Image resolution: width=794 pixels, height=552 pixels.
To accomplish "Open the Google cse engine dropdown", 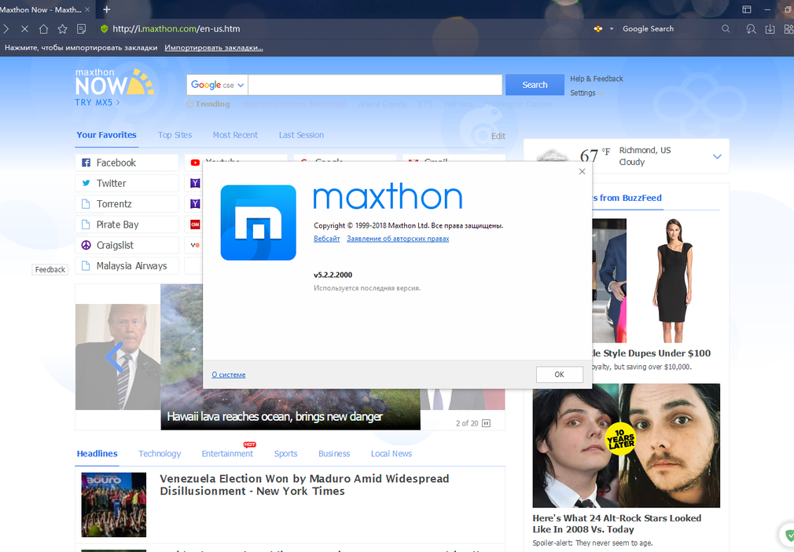I will (217, 85).
